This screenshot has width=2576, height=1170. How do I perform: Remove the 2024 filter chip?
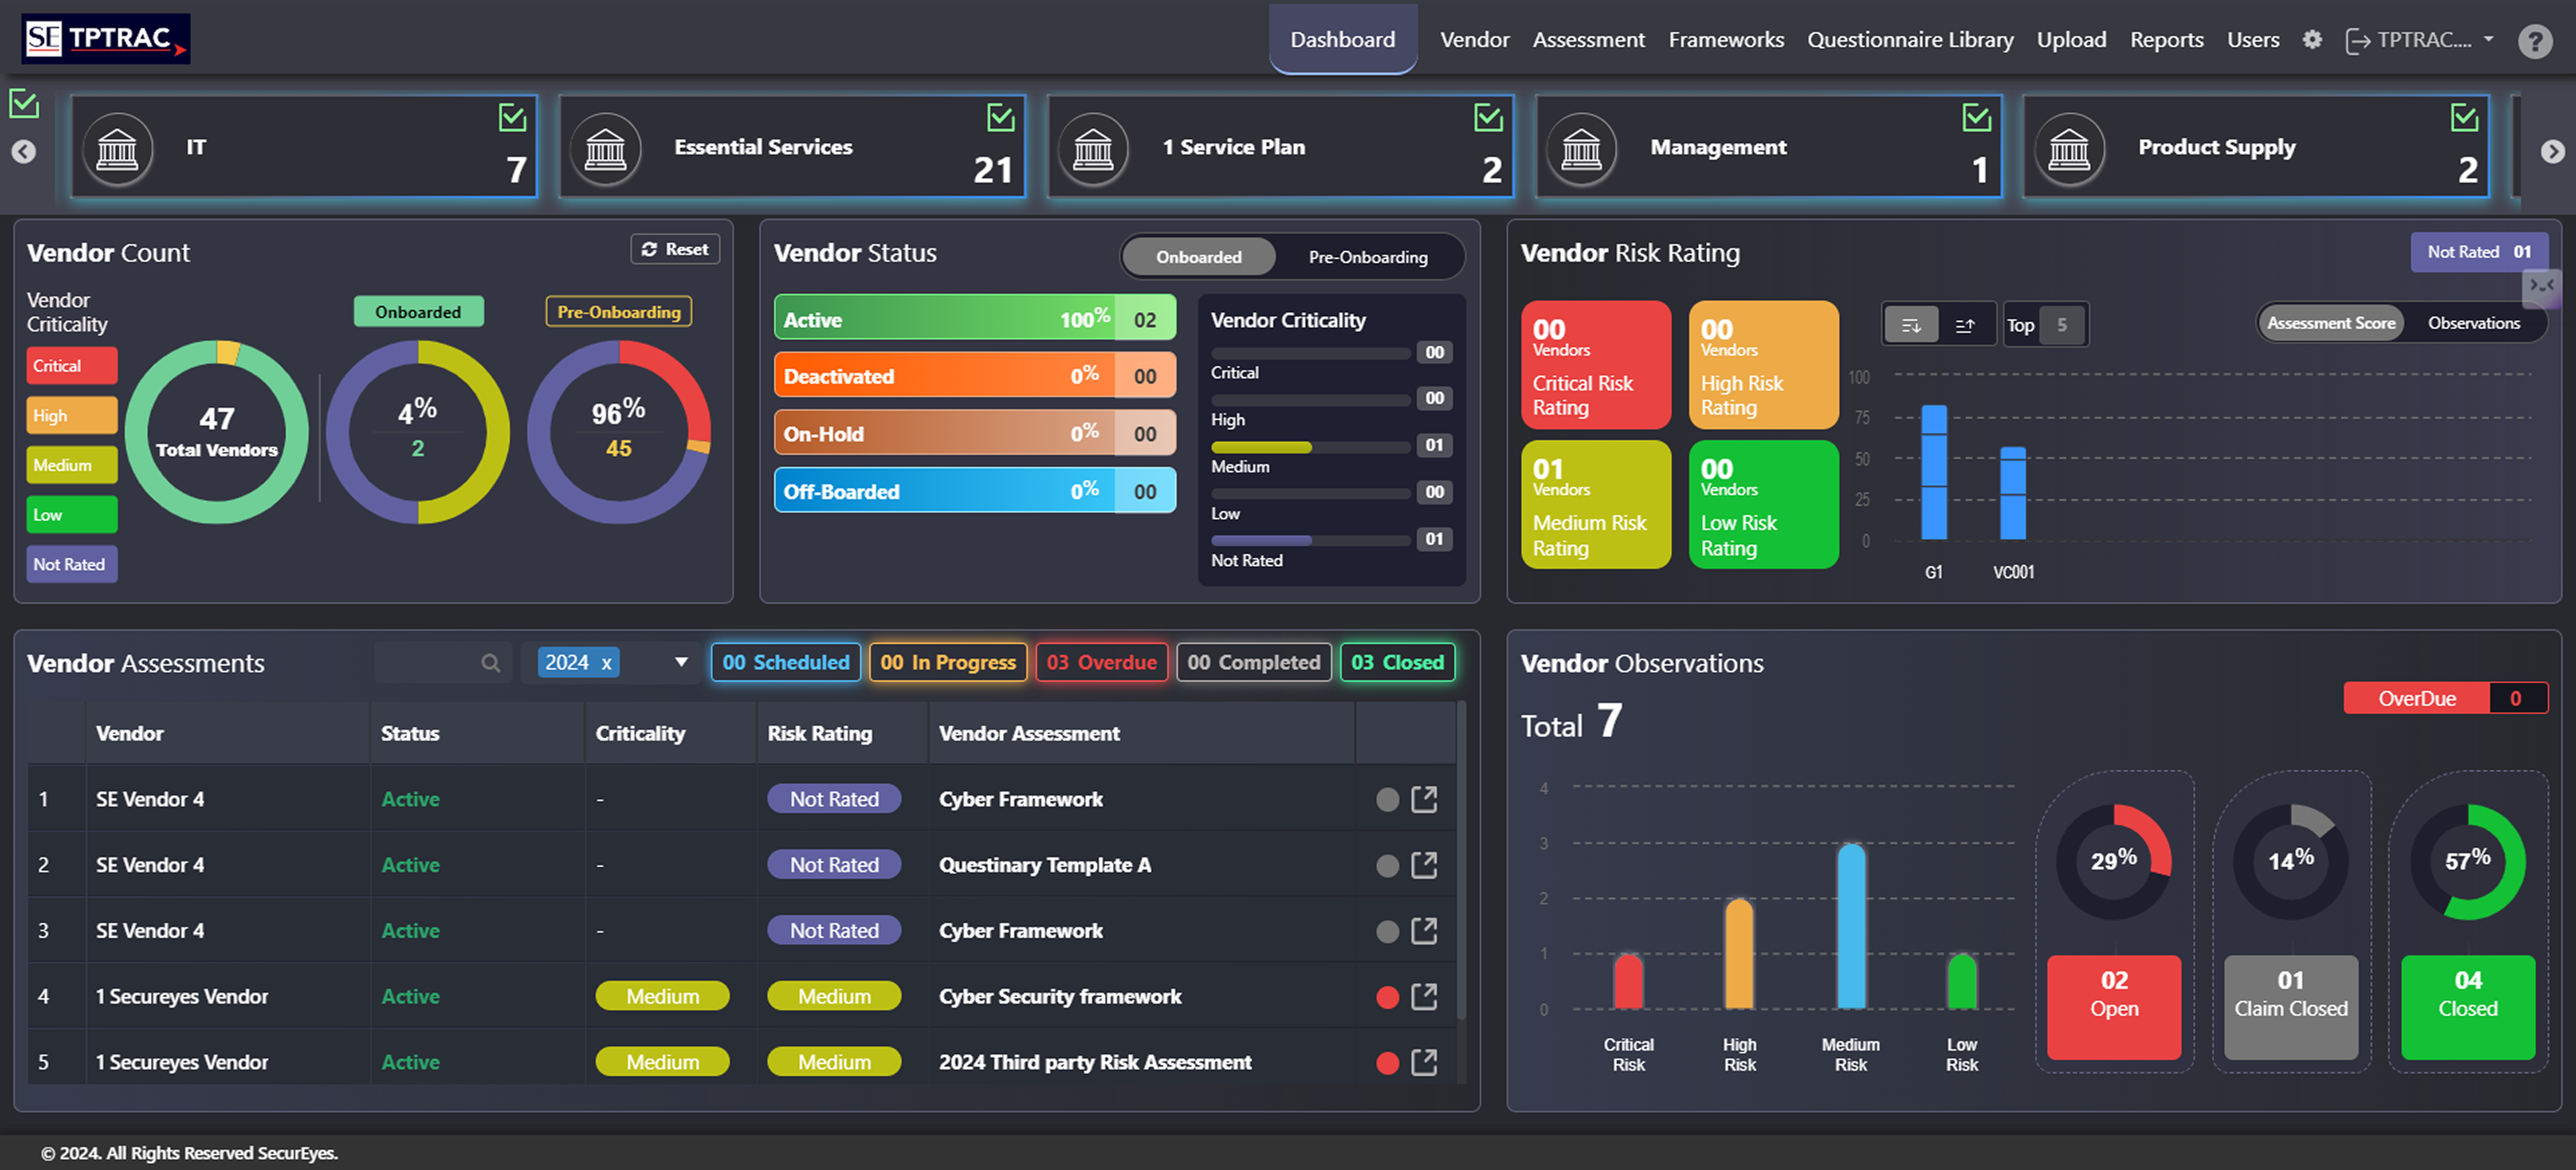[606, 662]
